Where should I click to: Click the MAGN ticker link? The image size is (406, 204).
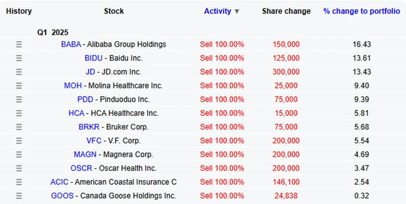(85, 155)
